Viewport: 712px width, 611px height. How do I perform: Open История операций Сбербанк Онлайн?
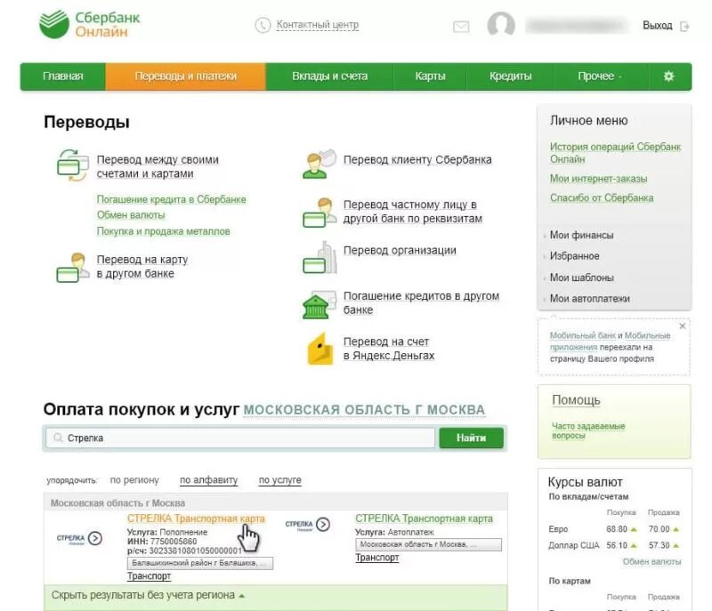point(615,153)
